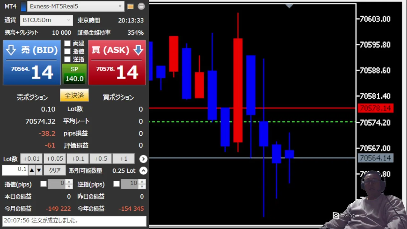Click the monthly loss value -149 222
This screenshot has height=229, width=407.
[58, 209]
